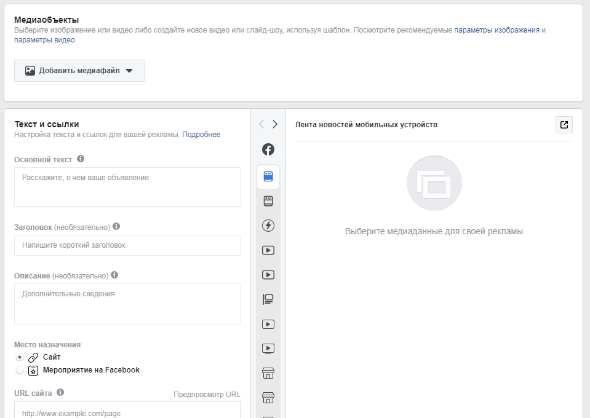Click the Подробнее link
590x418 pixels.
[201, 135]
